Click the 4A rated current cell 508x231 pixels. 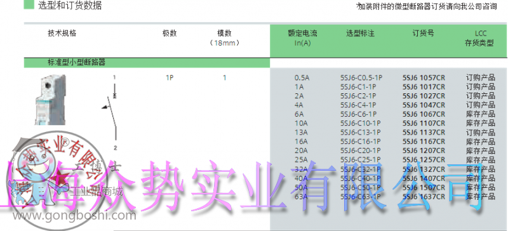[298, 105]
